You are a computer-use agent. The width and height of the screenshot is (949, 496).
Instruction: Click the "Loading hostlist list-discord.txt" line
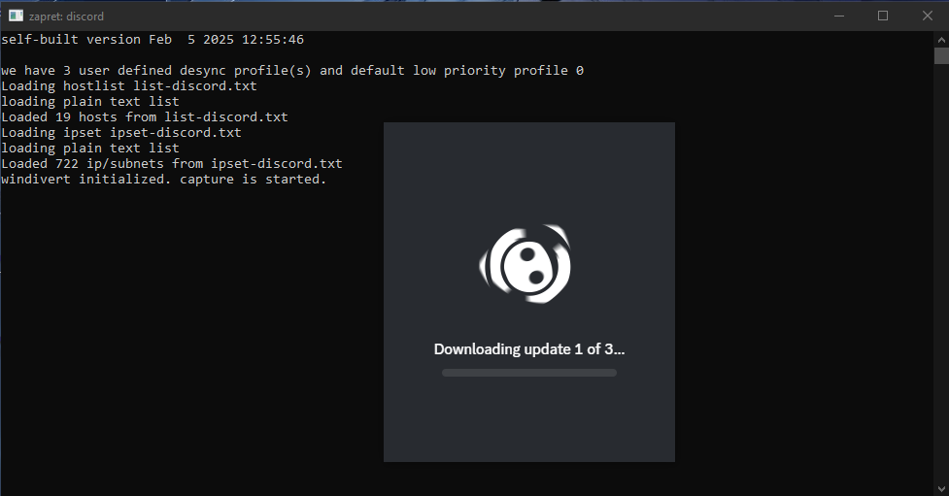129,86
